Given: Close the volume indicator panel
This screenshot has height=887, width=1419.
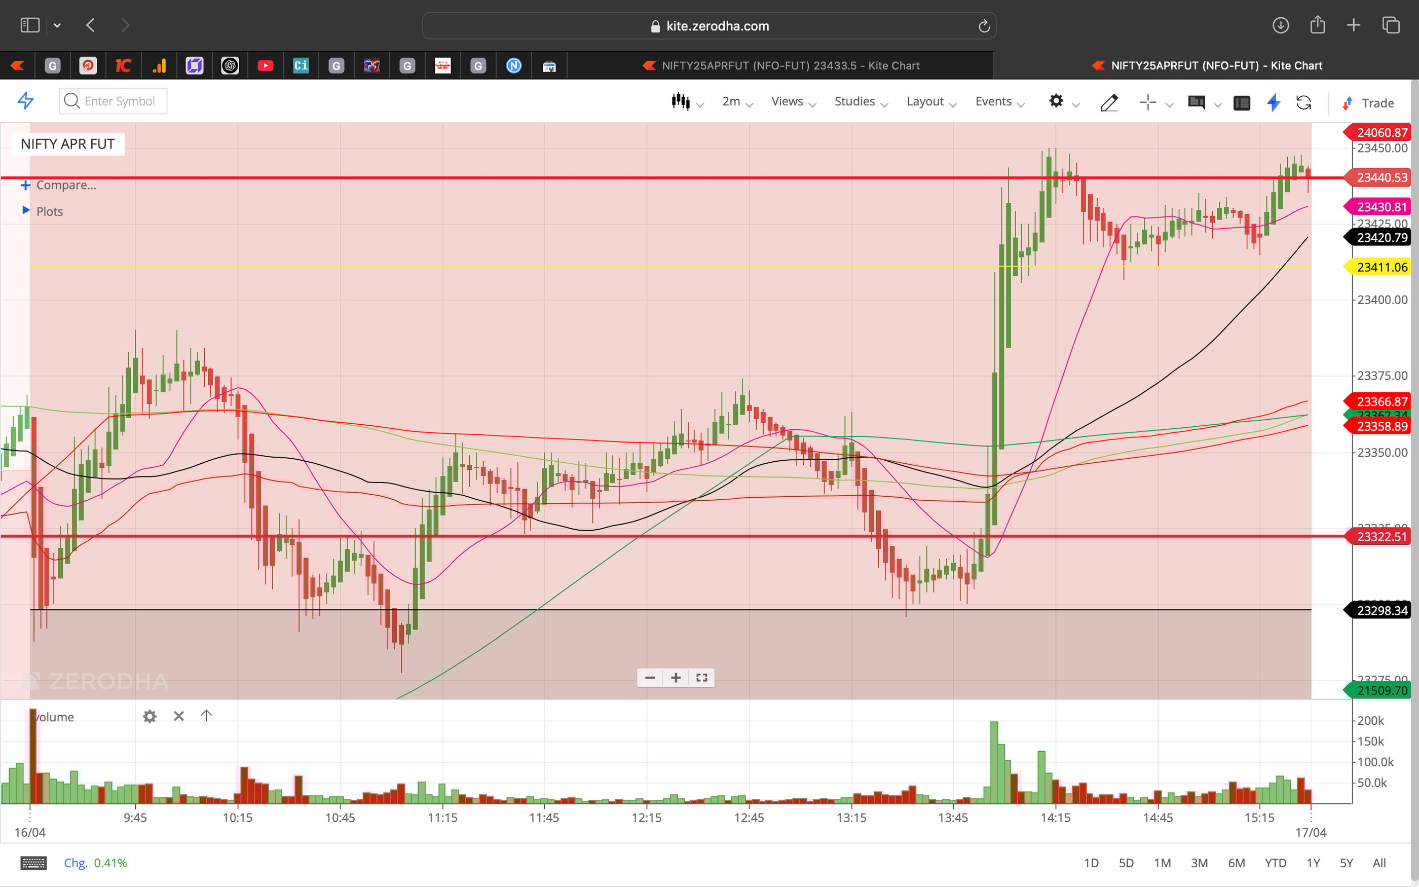Looking at the screenshot, I should pyautogui.click(x=178, y=716).
